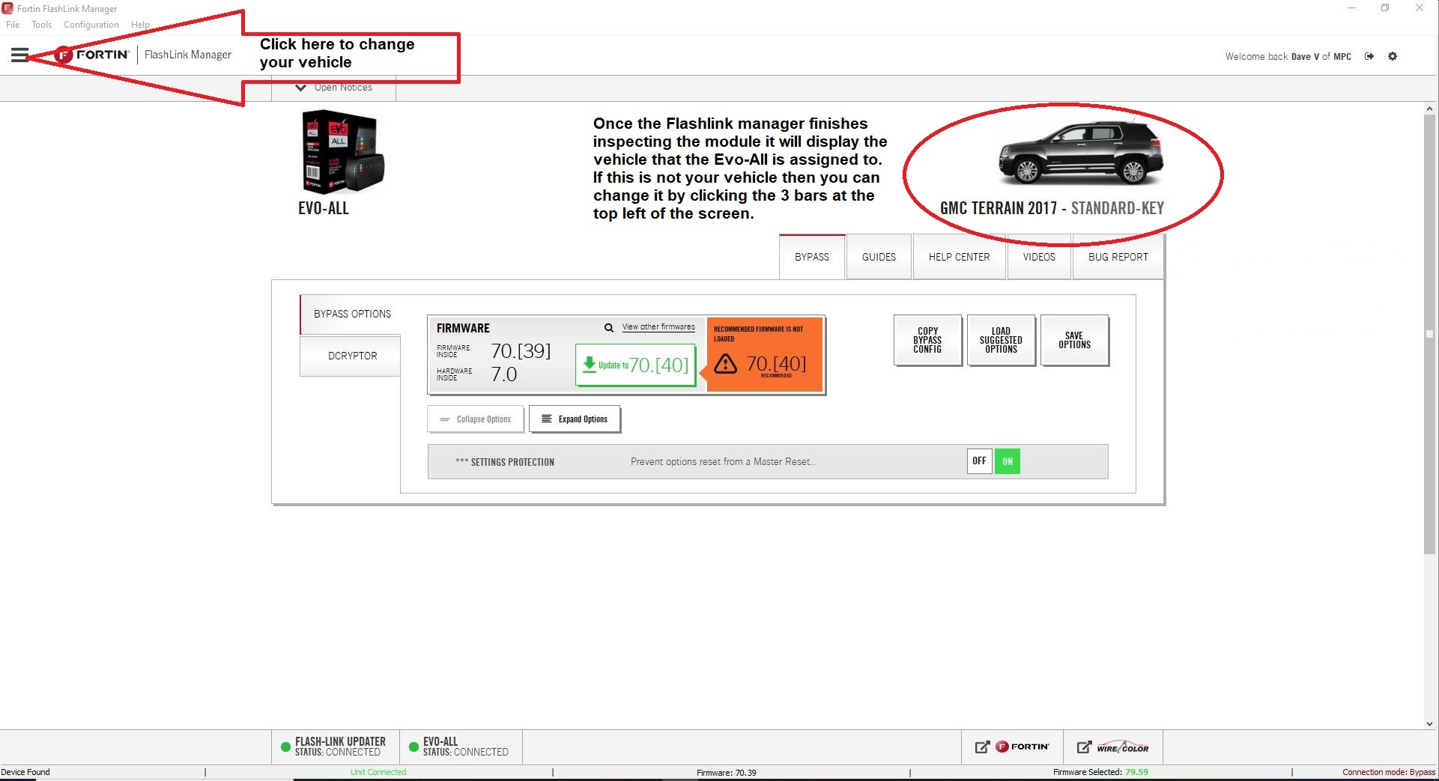Open settings gear icon in header

[x=1393, y=56]
